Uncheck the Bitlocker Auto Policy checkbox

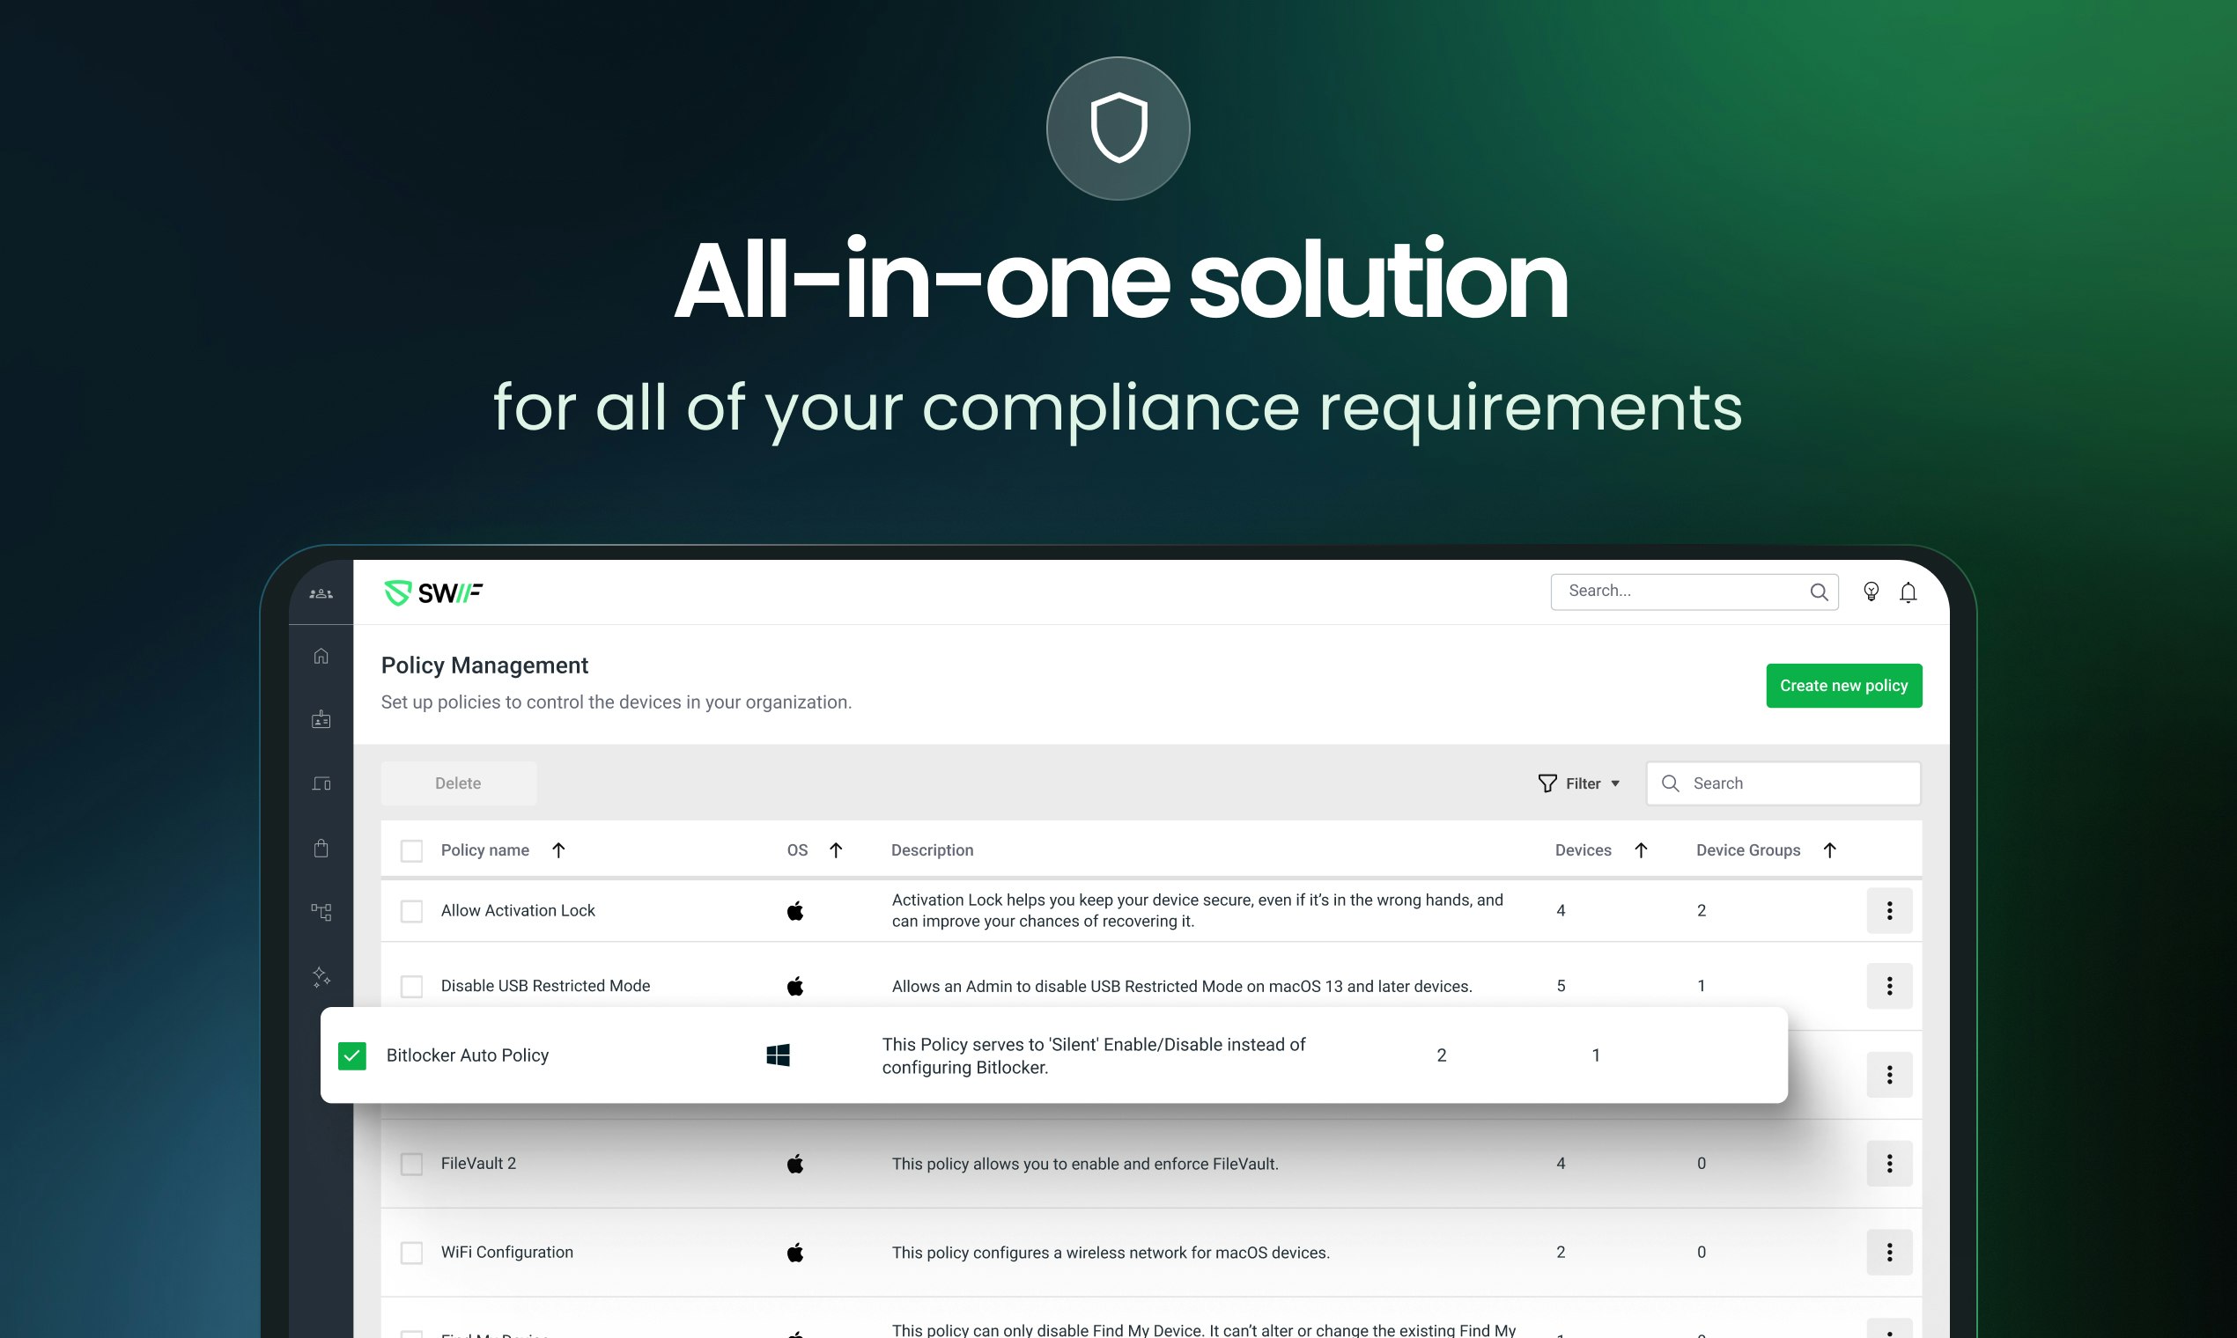coord(351,1055)
